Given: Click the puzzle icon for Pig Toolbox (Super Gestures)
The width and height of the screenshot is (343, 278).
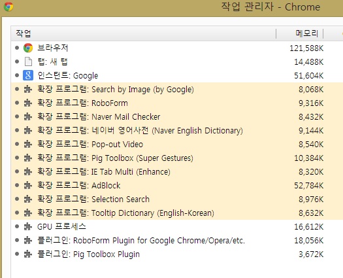Looking at the screenshot, I should (x=28, y=158).
